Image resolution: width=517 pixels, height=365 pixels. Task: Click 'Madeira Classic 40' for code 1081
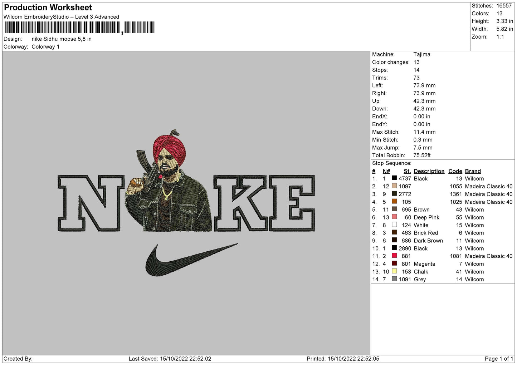[x=489, y=256]
